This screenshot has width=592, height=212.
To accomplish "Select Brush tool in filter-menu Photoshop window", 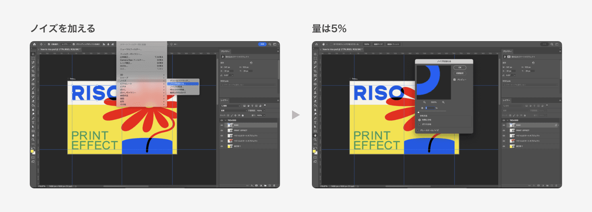I will (33, 88).
